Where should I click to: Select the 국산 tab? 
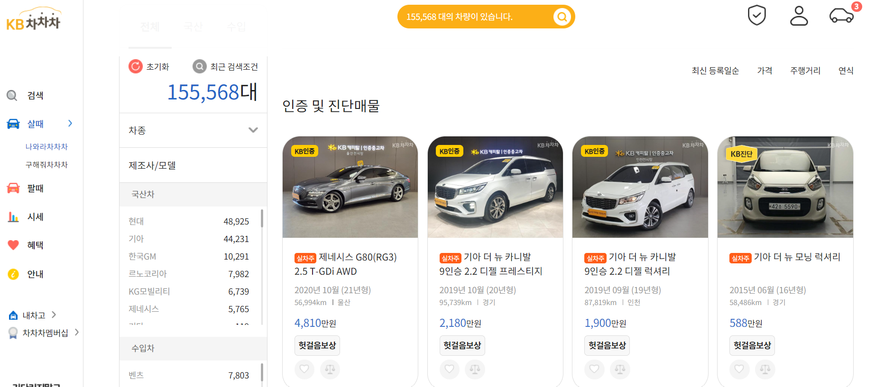click(x=193, y=27)
